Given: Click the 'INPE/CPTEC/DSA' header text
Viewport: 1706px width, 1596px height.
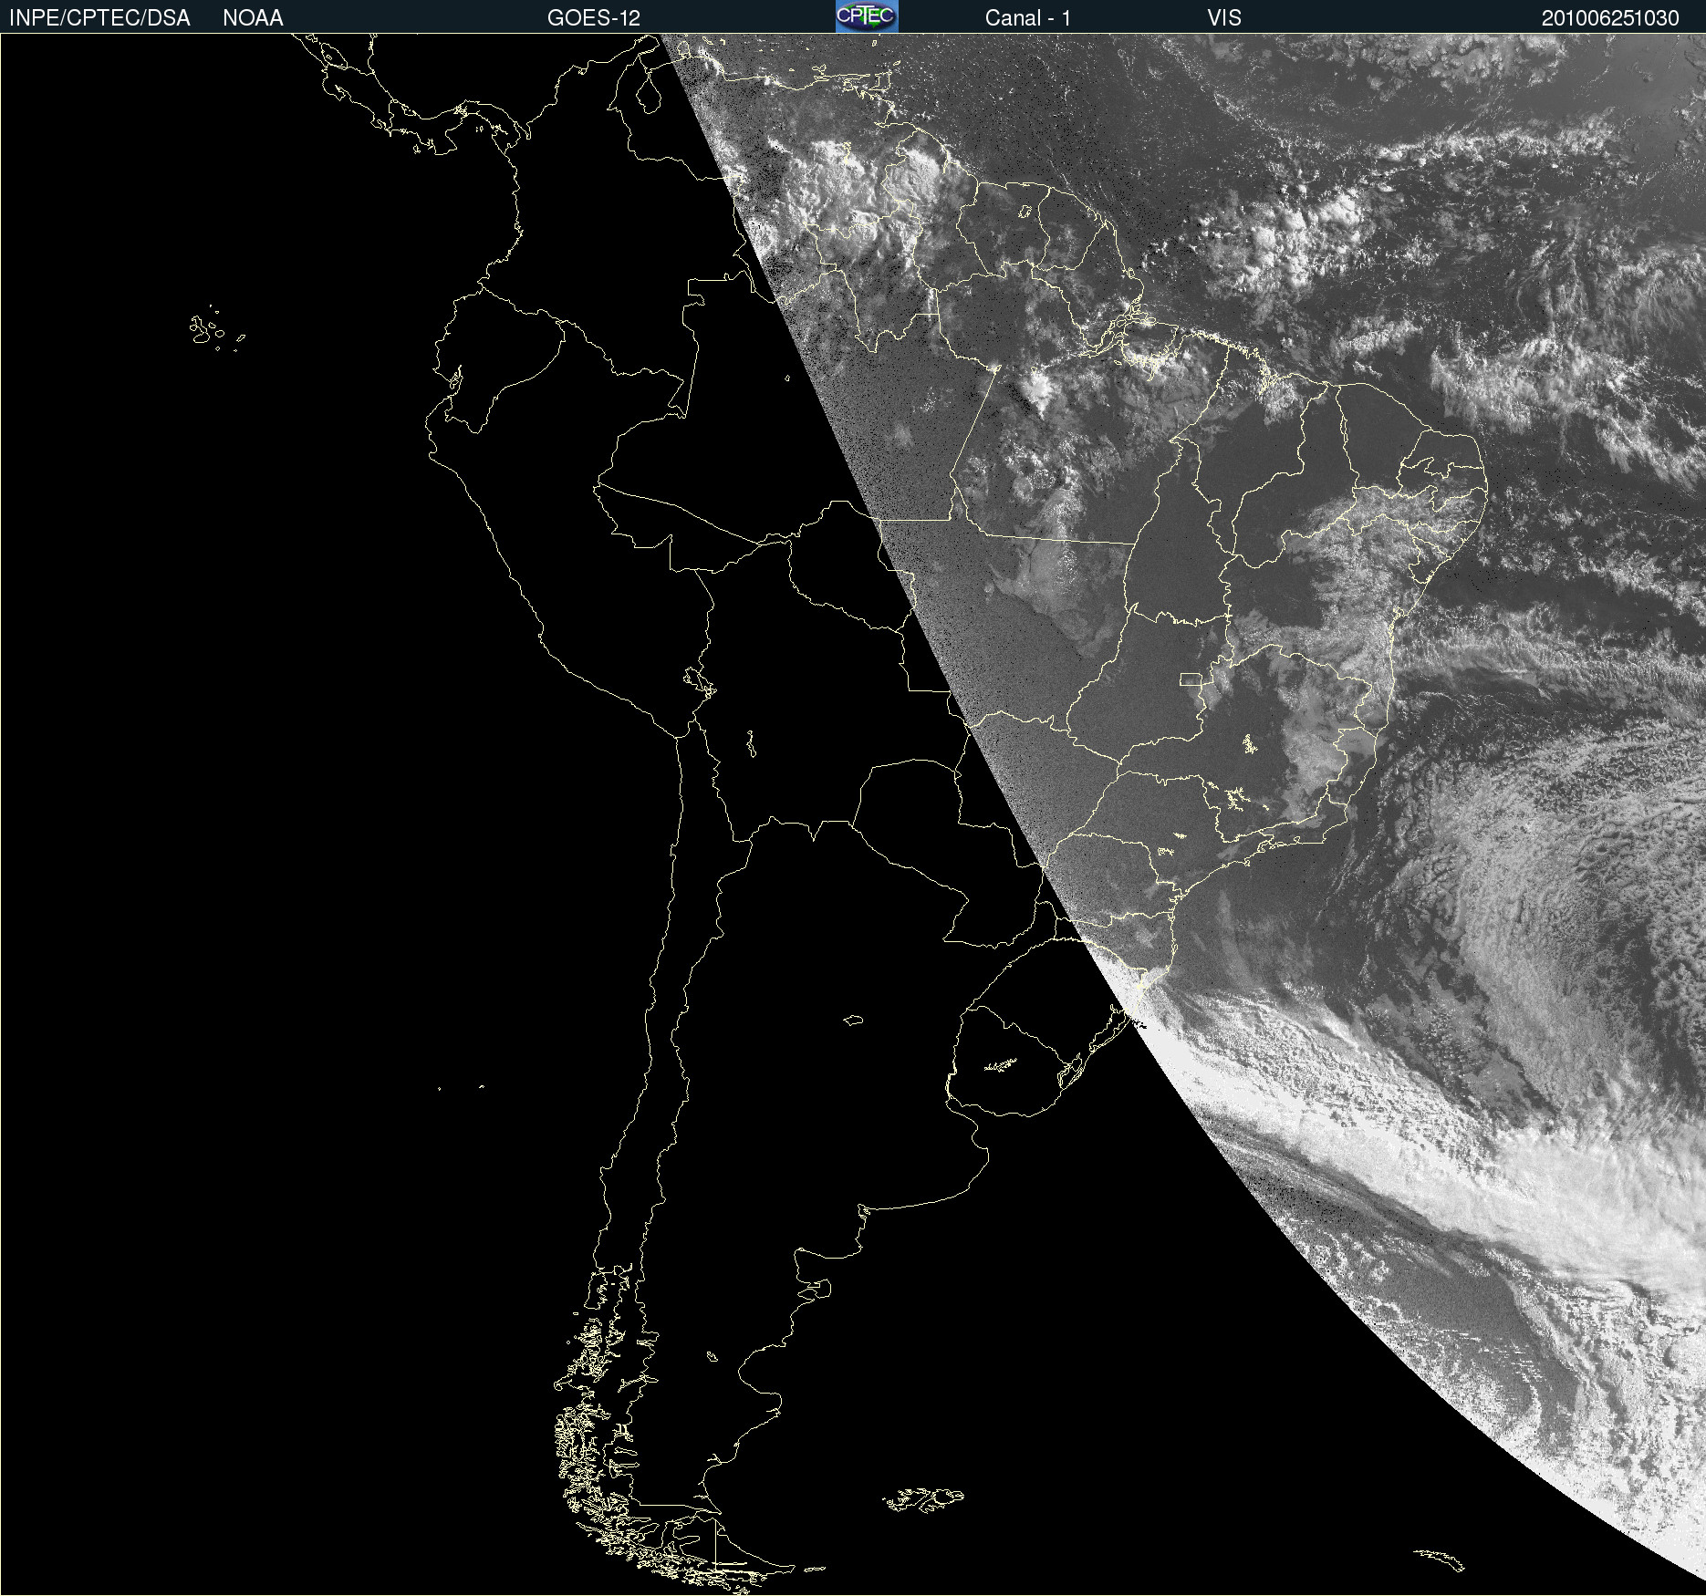Looking at the screenshot, I should point(99,18).
